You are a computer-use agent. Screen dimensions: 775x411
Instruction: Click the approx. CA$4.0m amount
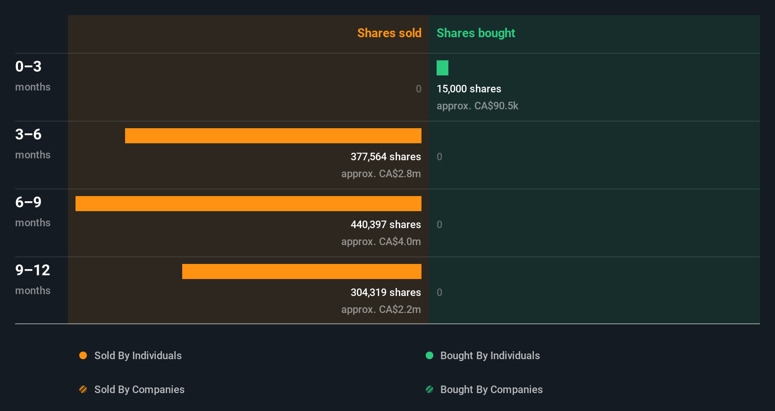(381, 242)
